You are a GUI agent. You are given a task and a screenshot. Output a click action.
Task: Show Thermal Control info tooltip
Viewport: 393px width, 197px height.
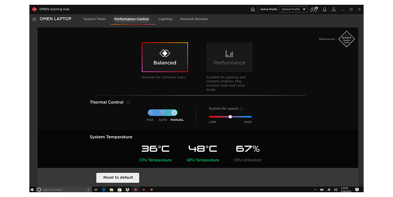(x=128, y=102)
